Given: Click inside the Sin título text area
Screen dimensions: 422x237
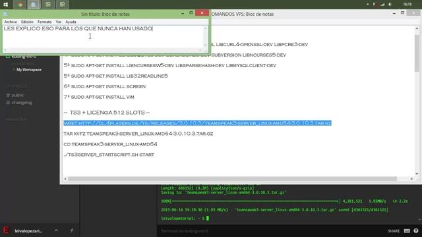Looking at the screenshot, I should (103, 37).
